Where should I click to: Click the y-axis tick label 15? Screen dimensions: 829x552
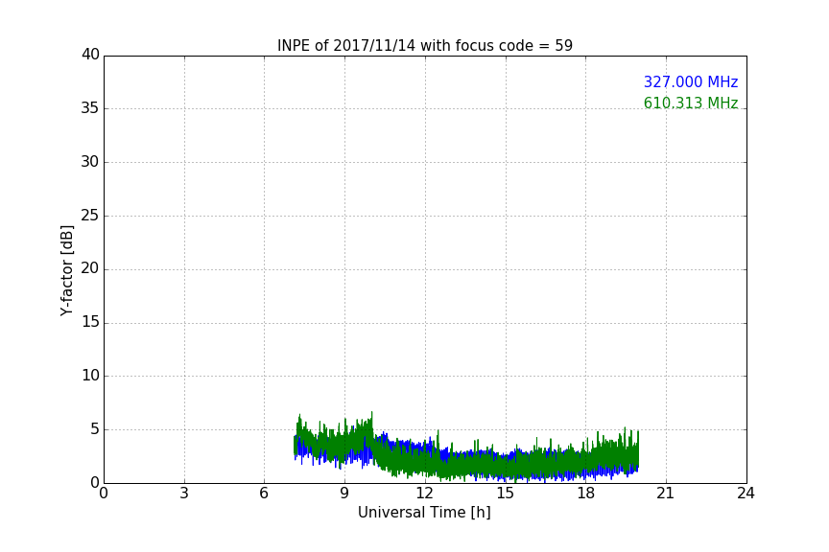coord(90,322)
